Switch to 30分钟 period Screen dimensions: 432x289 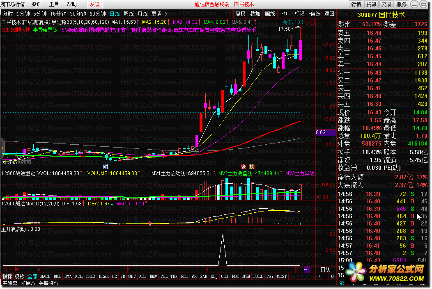[x=78, y=14]
